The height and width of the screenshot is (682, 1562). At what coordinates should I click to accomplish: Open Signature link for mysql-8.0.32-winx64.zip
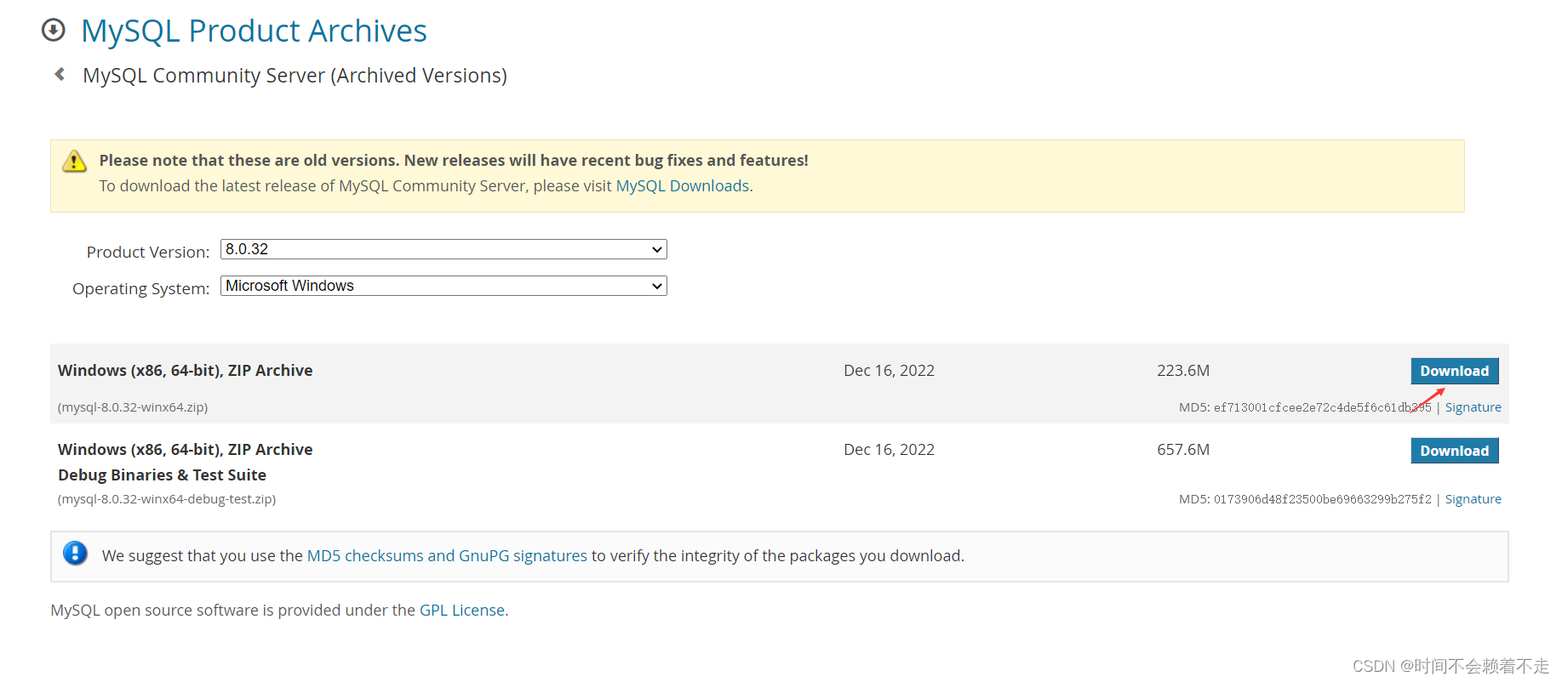[1473, 407]
